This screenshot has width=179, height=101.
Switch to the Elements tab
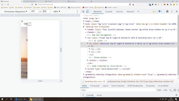click(97, 12)
